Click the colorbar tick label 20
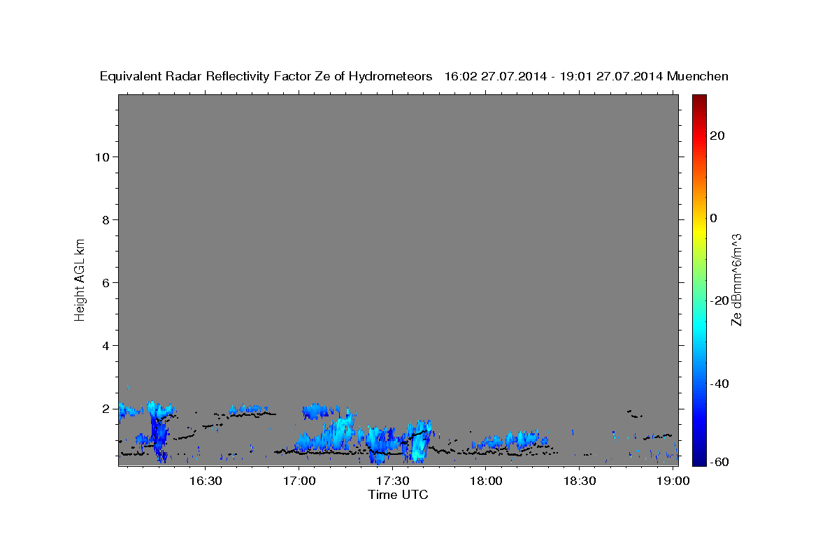 [x=717, y=136]
